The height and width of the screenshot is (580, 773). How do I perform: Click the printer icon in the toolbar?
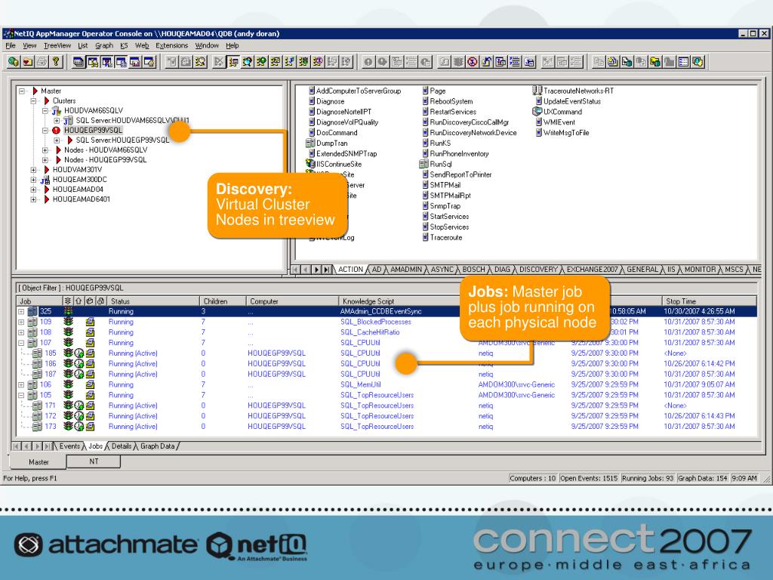[x=42, y=62]
